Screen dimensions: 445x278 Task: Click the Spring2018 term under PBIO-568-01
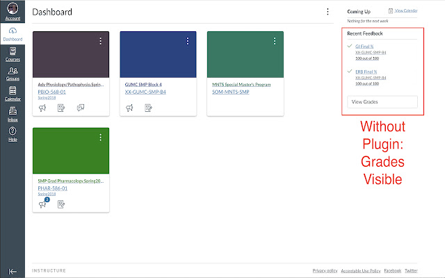(x=47, y=97)
